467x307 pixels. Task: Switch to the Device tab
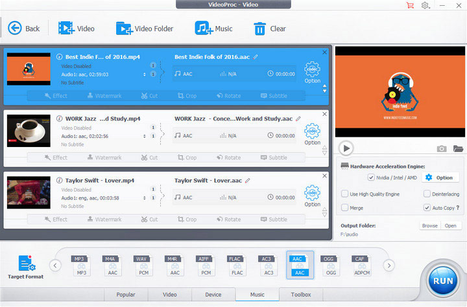pos(213,295)
